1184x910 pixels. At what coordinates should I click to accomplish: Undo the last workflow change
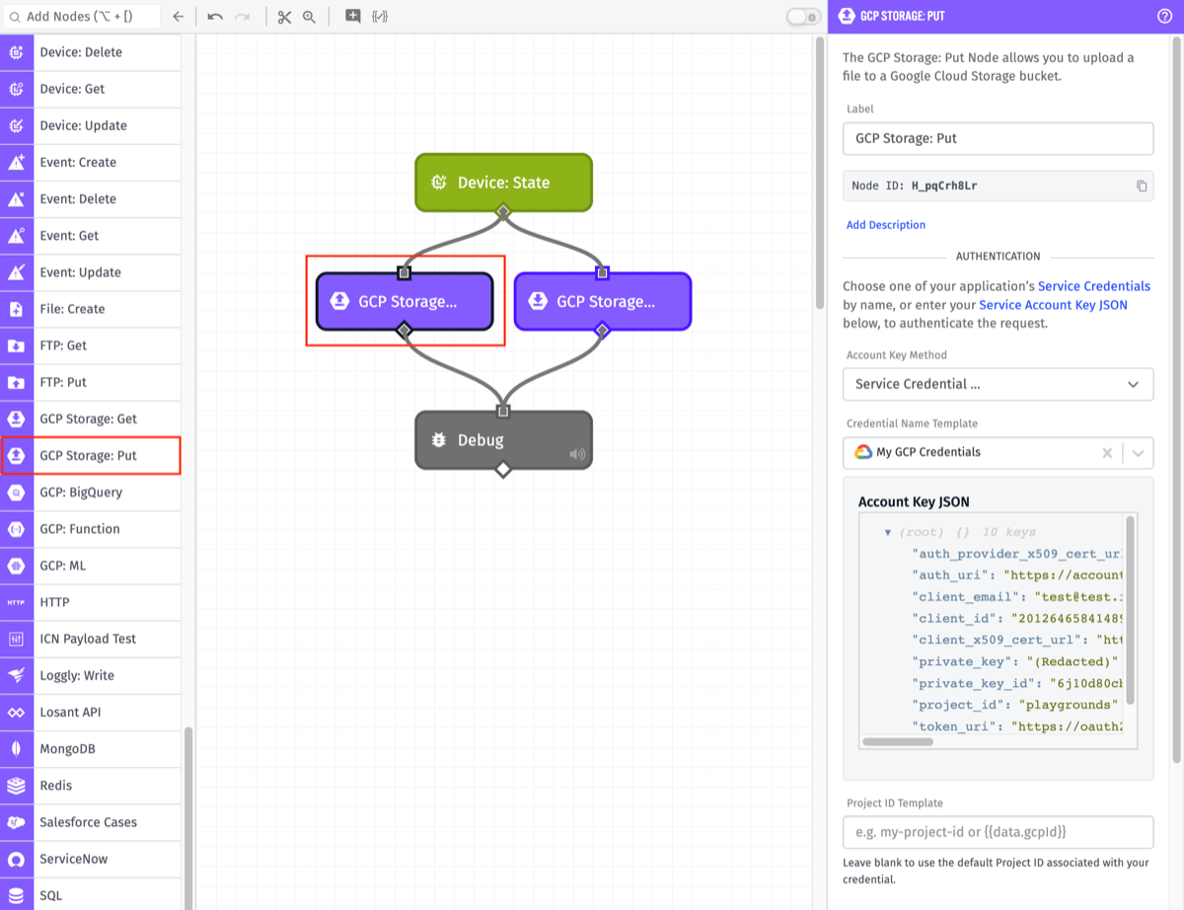tap(215, 17)
